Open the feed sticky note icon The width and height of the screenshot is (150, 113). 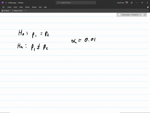(x=148, y=7)
